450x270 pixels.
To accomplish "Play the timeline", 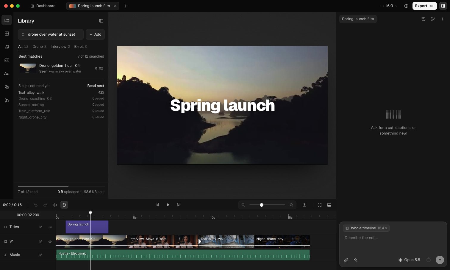I will coord(168,205).
